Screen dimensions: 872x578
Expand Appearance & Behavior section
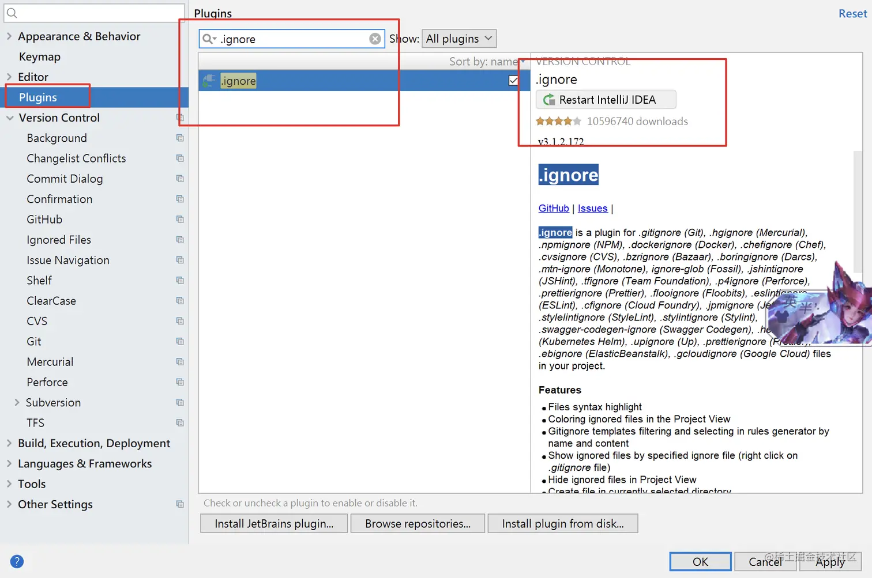[9, 36]
